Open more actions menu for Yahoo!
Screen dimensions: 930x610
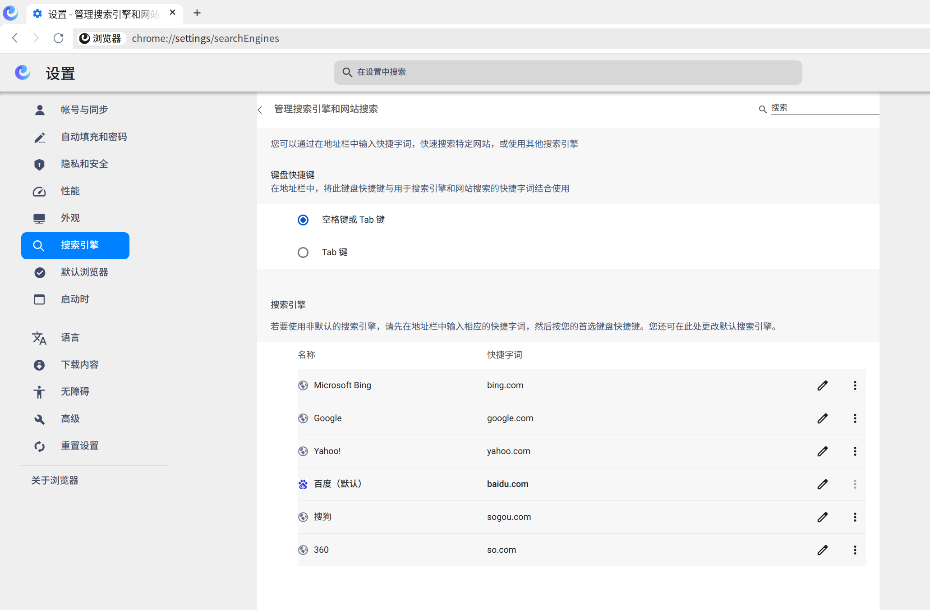pyautogui.click(x=855, y=451)
